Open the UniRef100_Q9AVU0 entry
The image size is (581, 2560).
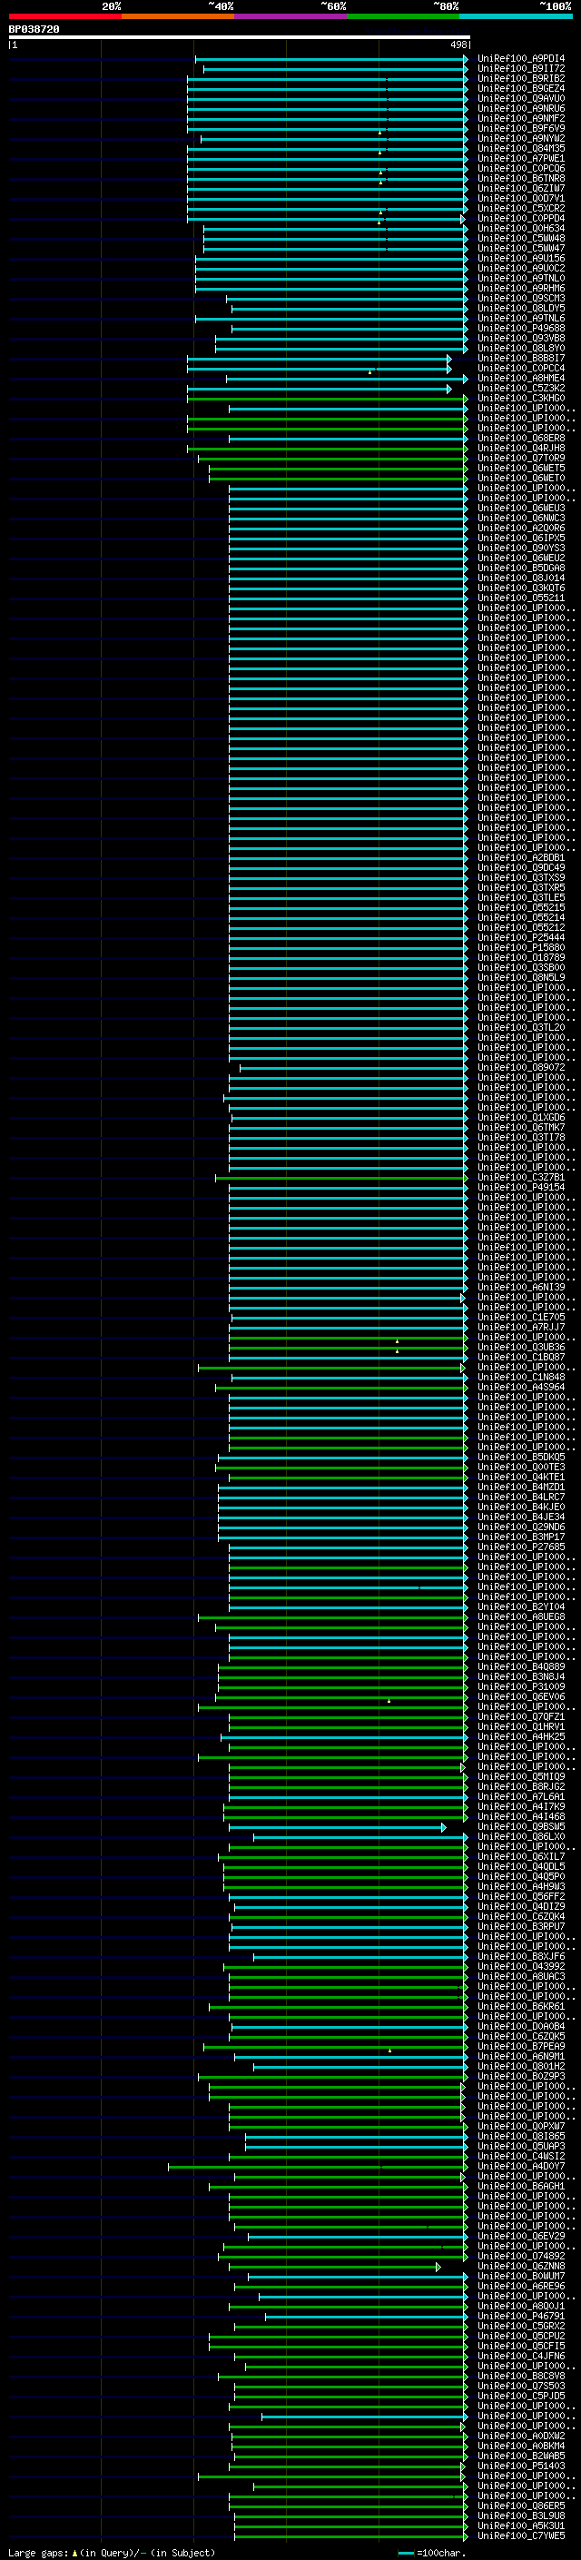(x=520, y=98)
